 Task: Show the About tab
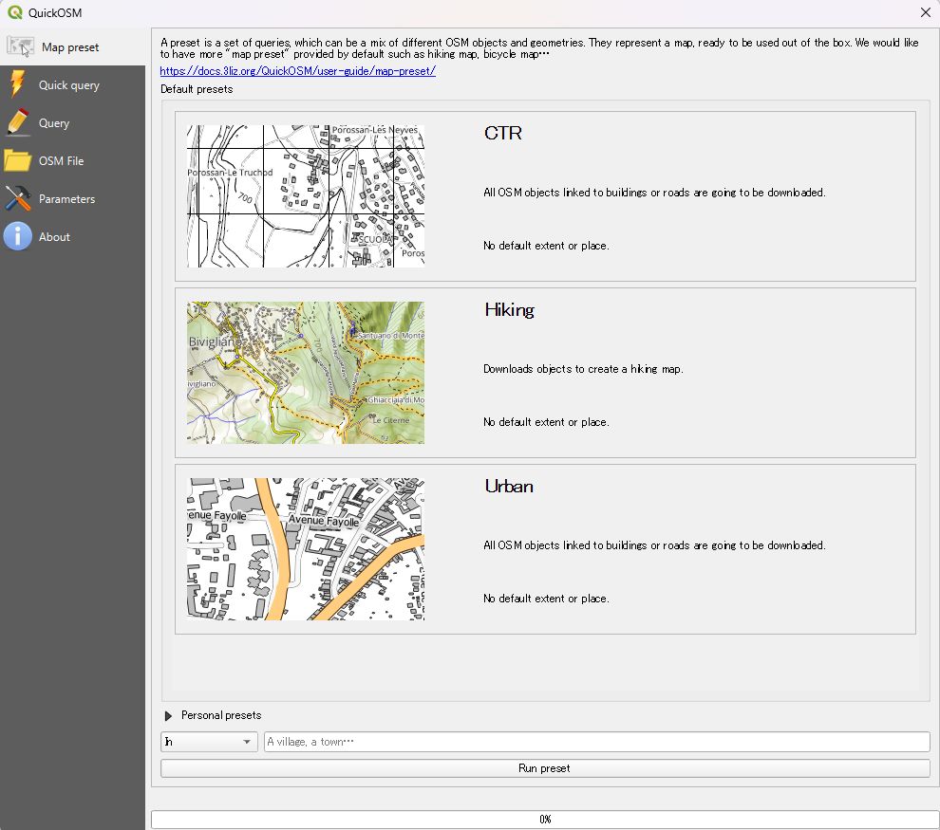tap(72, 236)
